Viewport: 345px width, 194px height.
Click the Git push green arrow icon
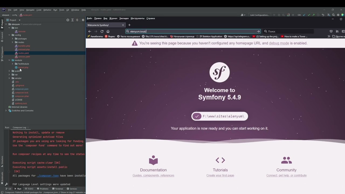point(313,15)
